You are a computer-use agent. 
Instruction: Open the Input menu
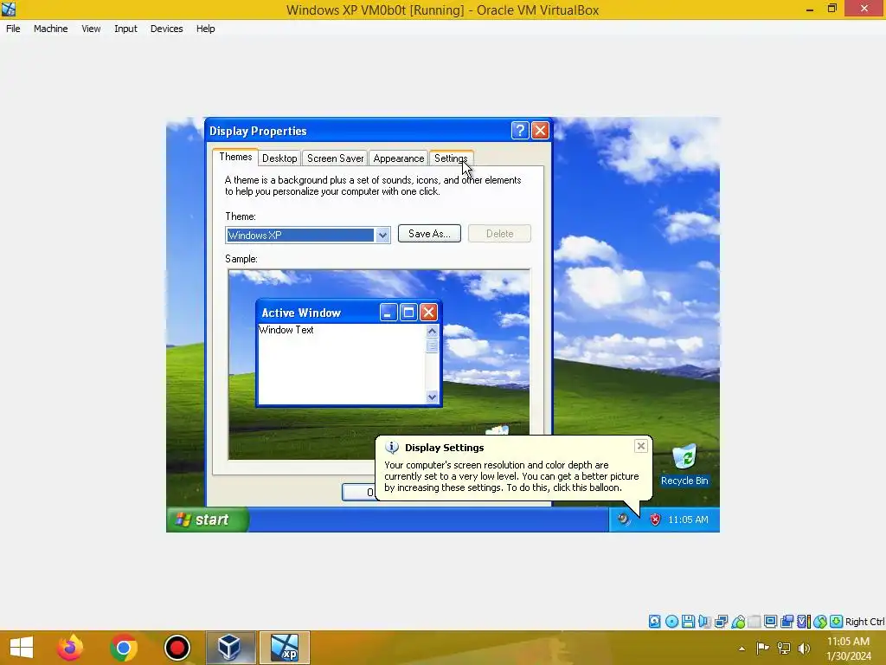(x=125, y=29)
